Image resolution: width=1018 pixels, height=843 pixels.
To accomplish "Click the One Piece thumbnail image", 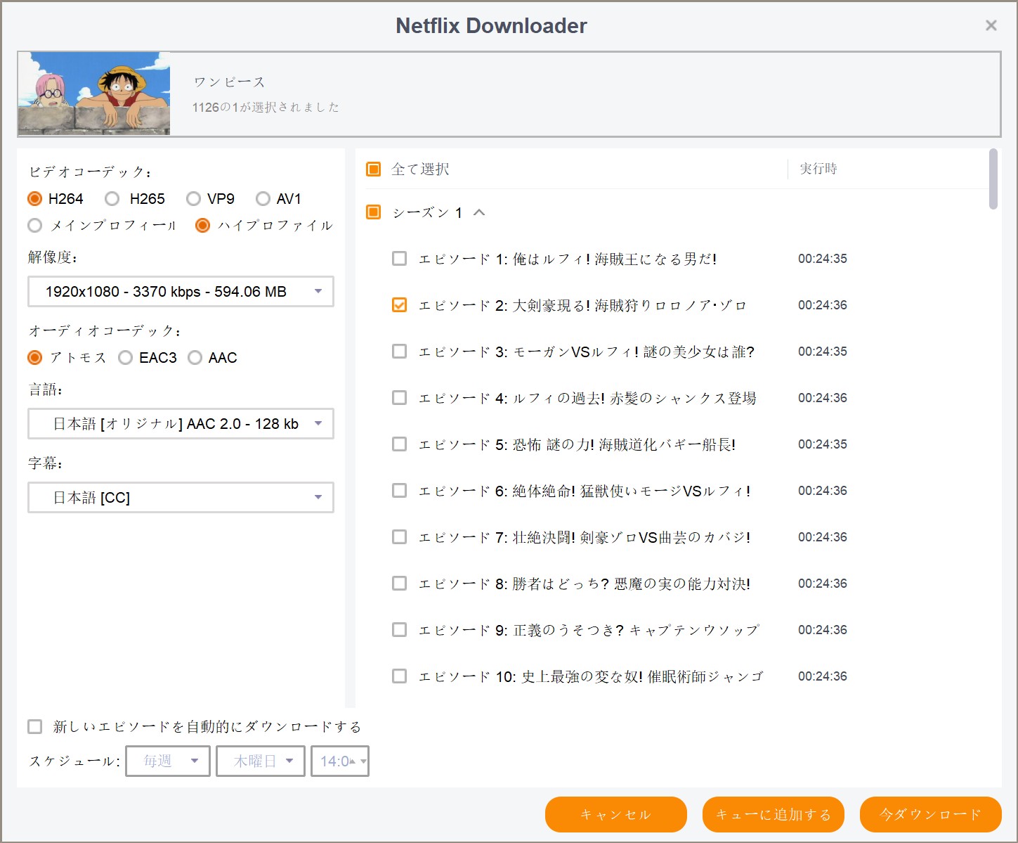I will (94, 93).
